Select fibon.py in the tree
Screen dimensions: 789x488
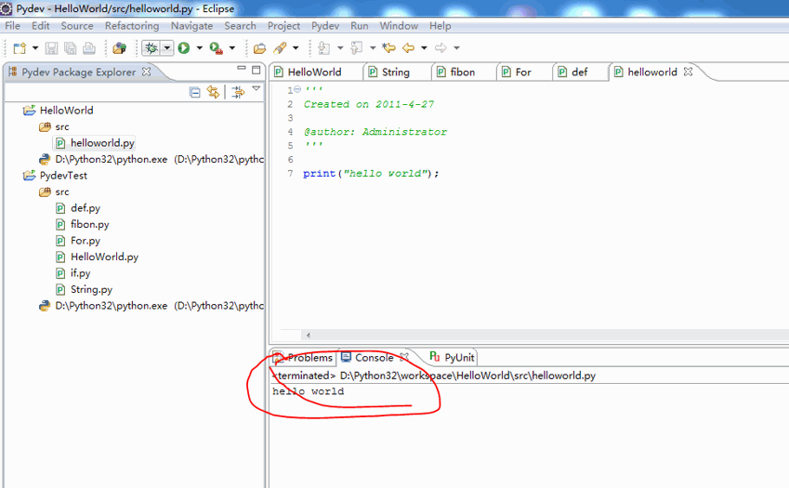(90, 224)
